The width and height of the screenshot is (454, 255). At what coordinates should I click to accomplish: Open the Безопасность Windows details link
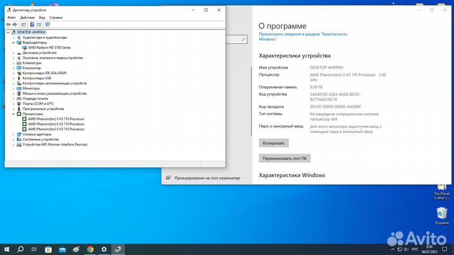pyautogui.click(x=303, y=37)
